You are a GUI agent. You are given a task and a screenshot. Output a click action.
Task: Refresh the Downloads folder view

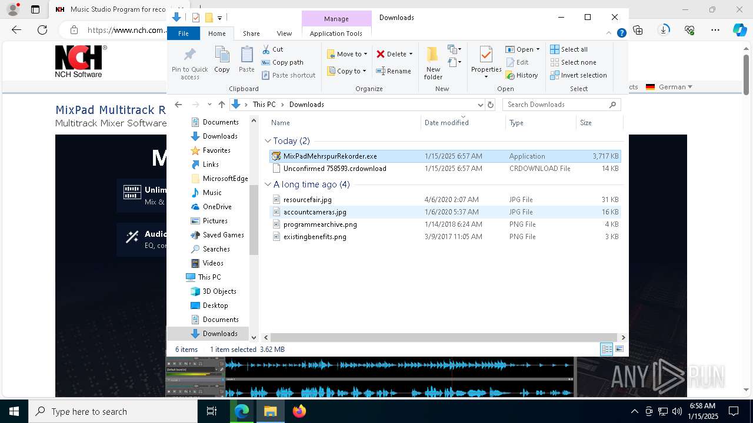(x=491, y=105)
